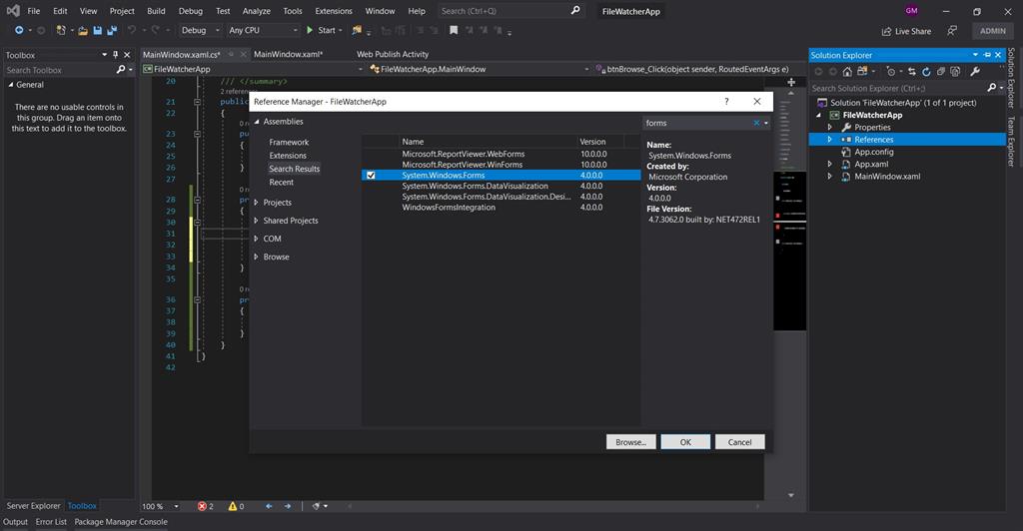Uncheck the System.Windows.Forms checkbox
The width and height of the screenshot is (1023, 531).
[x=371, y=176]
